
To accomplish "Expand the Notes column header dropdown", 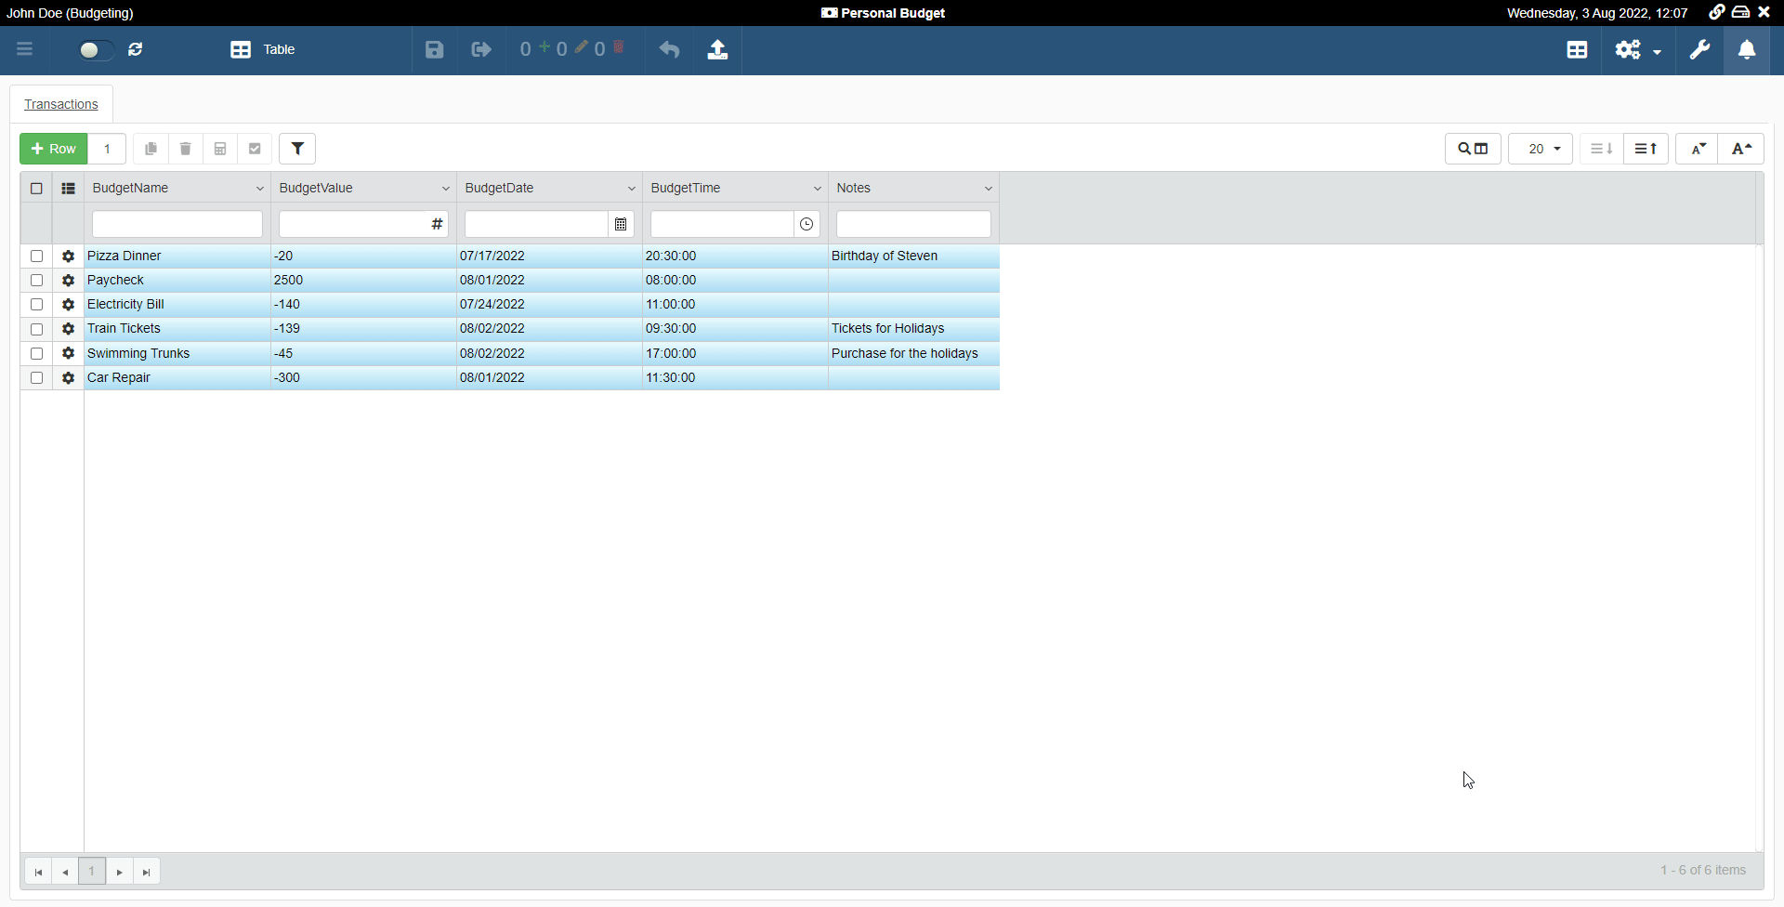I will tap(988, 189).
